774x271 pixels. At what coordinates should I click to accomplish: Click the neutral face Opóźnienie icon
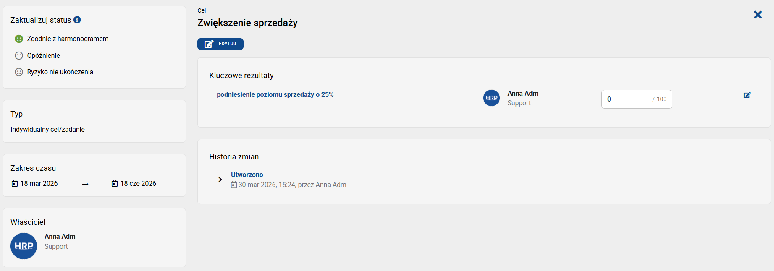19,55
